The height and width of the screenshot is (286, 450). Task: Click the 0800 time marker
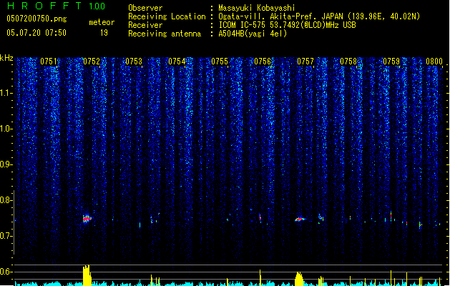point(434,61)
